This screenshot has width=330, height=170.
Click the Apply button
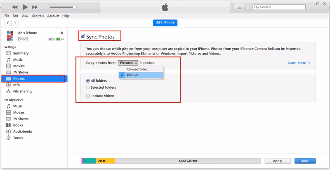(277, 161)
